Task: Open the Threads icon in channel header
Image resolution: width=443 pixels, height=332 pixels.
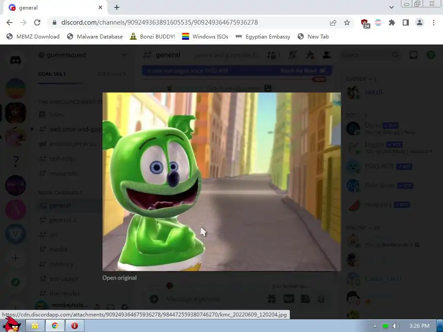Action: point(272,55)
